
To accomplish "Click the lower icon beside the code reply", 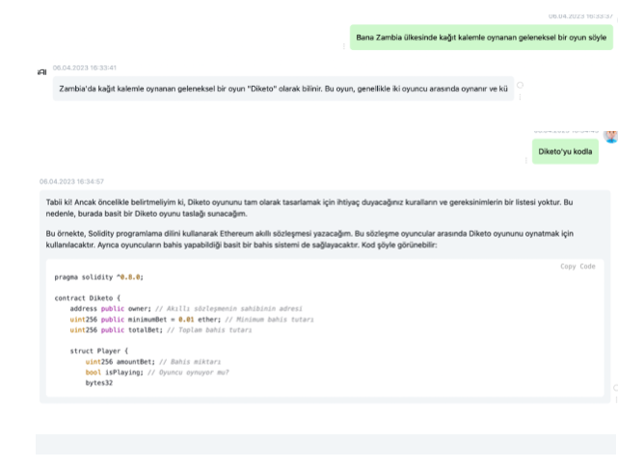I will [616, 399].
